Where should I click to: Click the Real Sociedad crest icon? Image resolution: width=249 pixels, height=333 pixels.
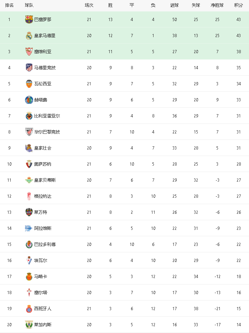click(29, 148)
